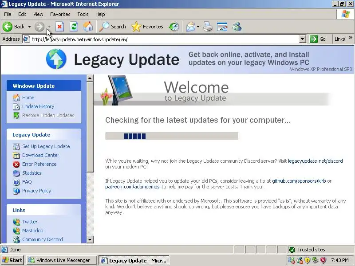355x266 pixels.
Task: Open the File menu
Action: [8, 14]
